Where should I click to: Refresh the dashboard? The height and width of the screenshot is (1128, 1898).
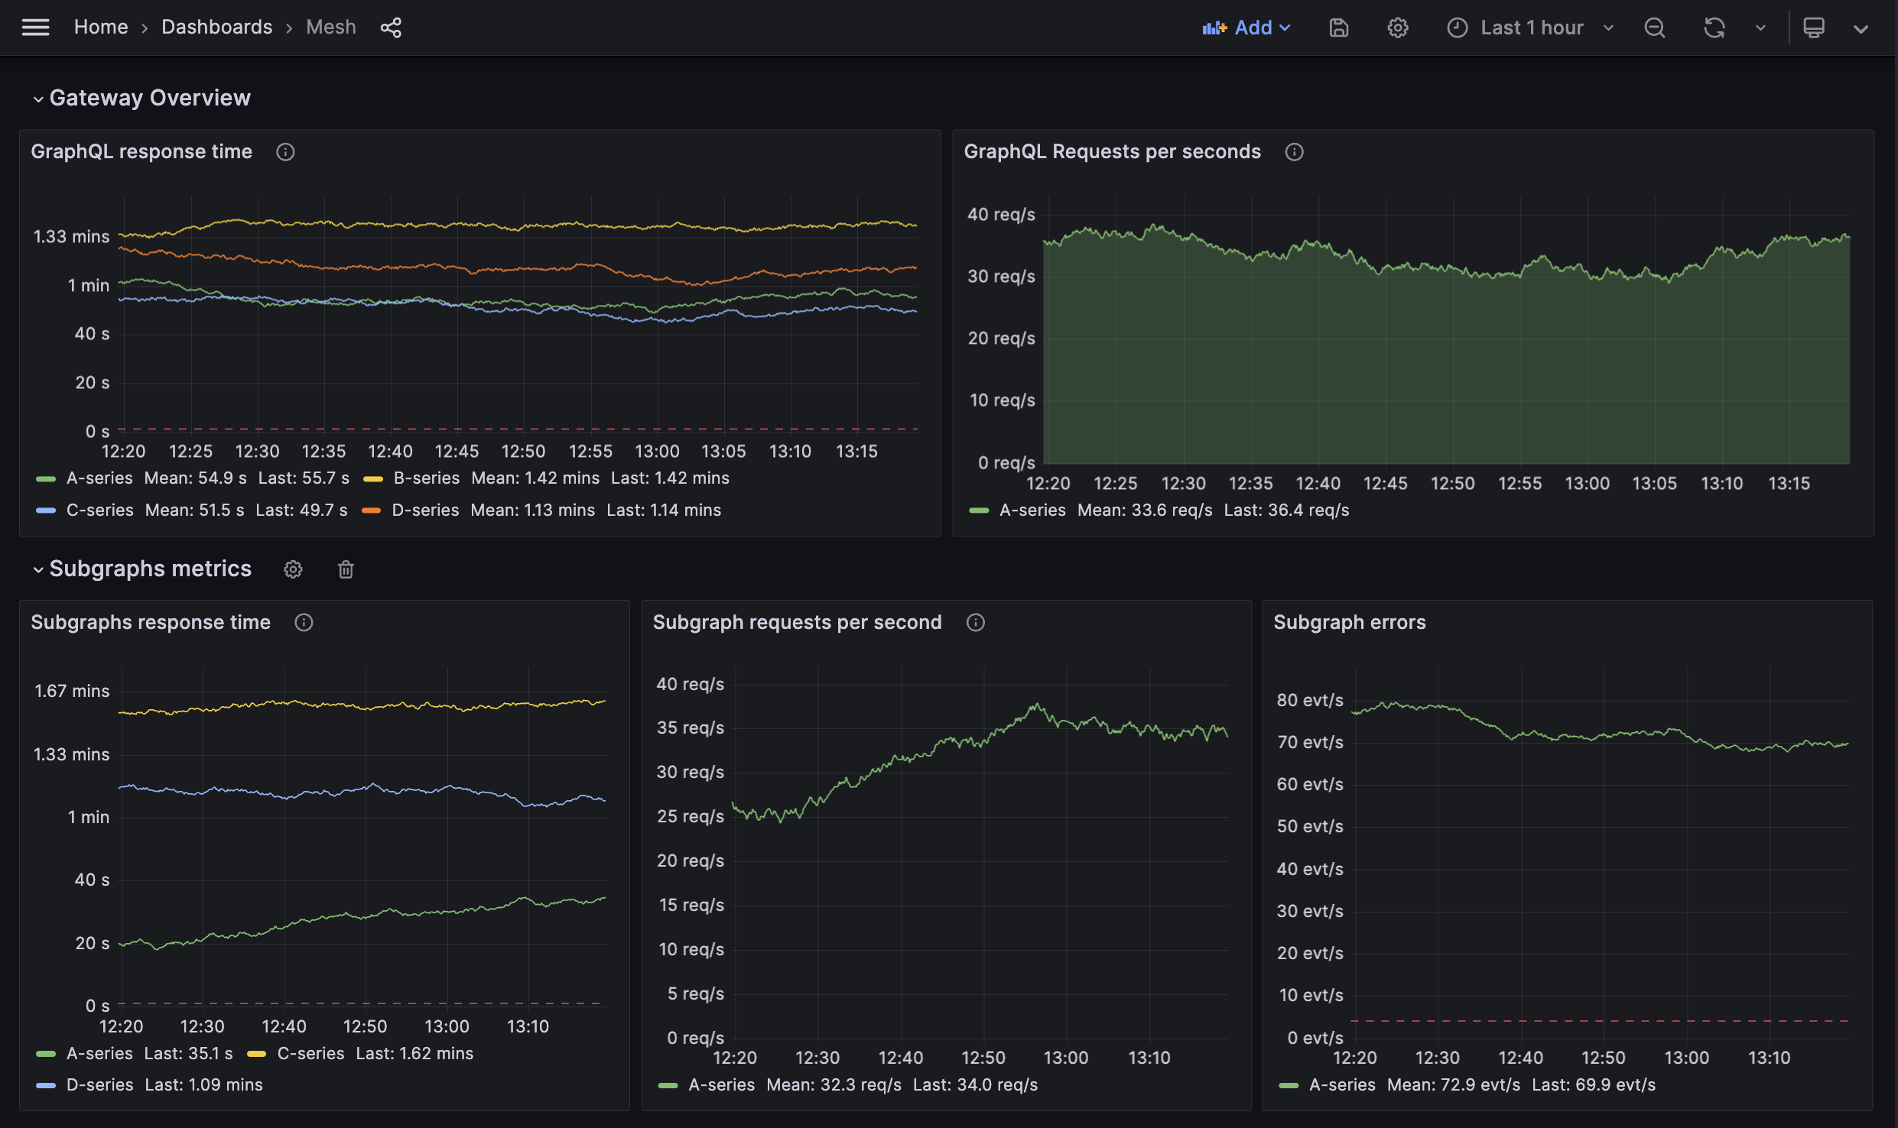[1714, 28]
